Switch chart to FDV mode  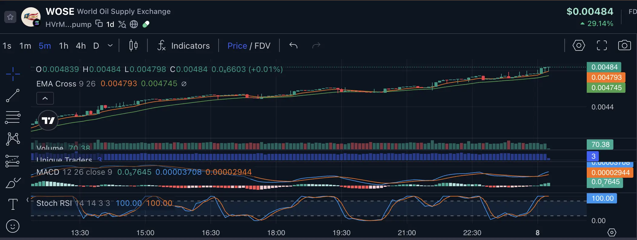(x=262, y=46)
